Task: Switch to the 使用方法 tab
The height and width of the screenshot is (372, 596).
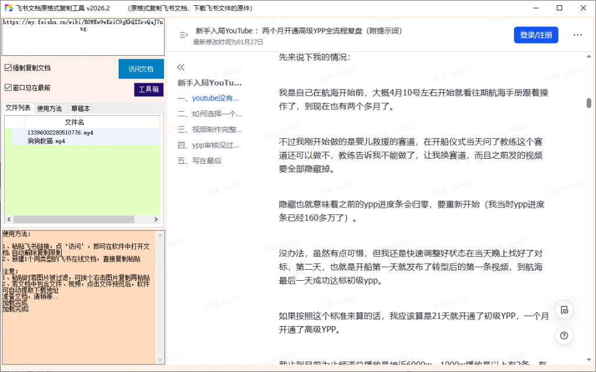Action: 51,108
